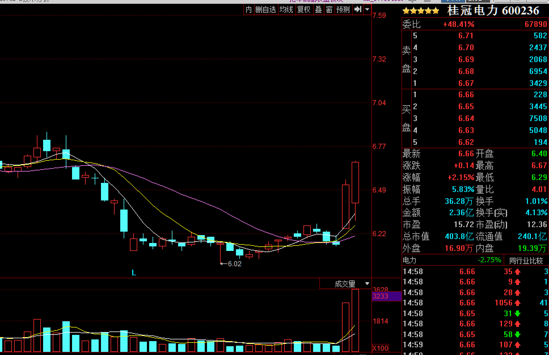Click the 振幅 5.83% value
The image size is (549, 355).
pos(463,189)
